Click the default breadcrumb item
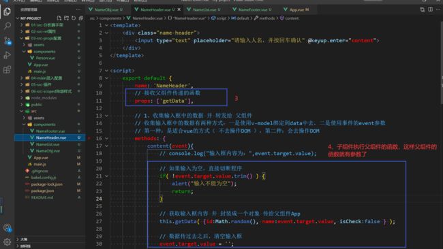443x249 pixels. pos(240,18)
